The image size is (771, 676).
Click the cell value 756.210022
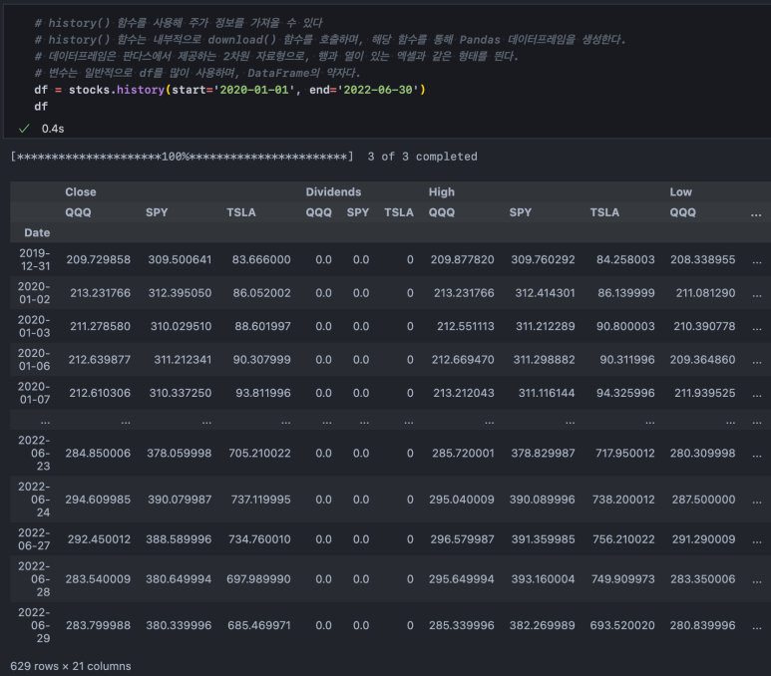pos(623,539)
